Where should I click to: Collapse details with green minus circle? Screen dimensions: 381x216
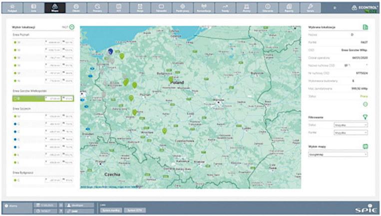[x=365, y=104]
